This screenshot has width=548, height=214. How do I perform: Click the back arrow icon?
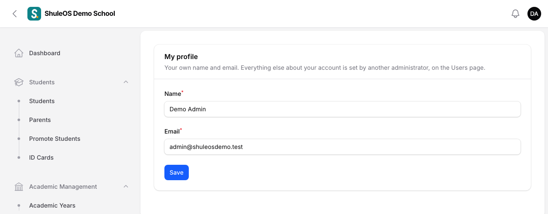click(x=15, y=14)
